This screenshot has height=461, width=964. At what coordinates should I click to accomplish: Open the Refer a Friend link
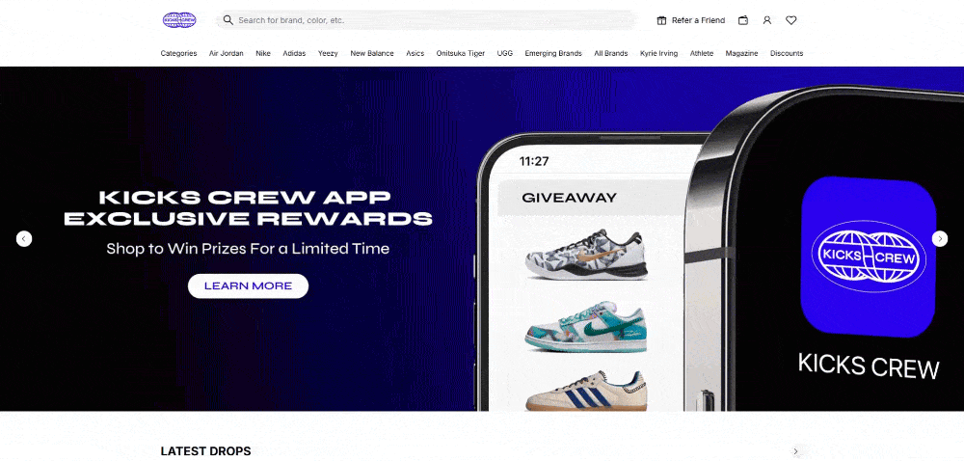click(x=698, y=20)
